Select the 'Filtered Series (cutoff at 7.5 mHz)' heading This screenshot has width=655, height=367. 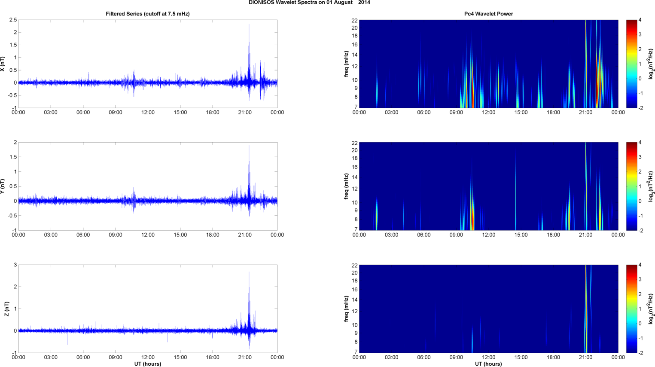tap(148, 14)
